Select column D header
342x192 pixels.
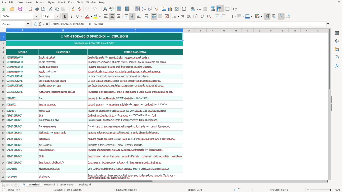click(189, 30)
